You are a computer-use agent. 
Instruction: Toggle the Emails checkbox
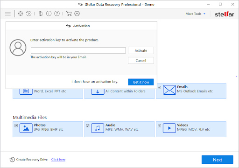pos(159,87)
